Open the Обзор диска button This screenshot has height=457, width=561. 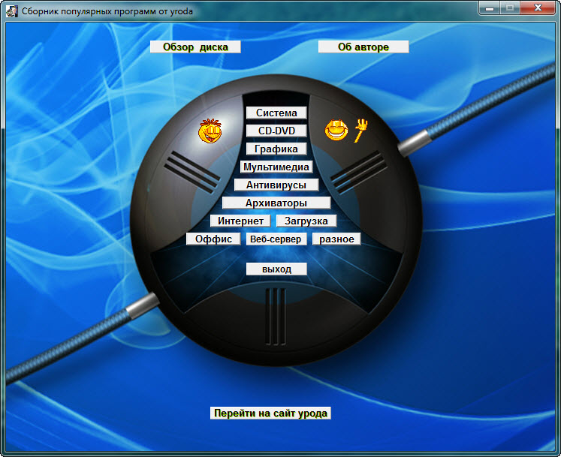pyautogui.click(x=195, y=47)
